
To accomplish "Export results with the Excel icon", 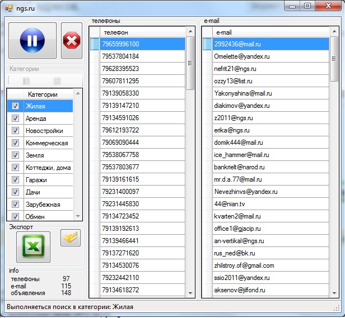I will pos(33,246).
